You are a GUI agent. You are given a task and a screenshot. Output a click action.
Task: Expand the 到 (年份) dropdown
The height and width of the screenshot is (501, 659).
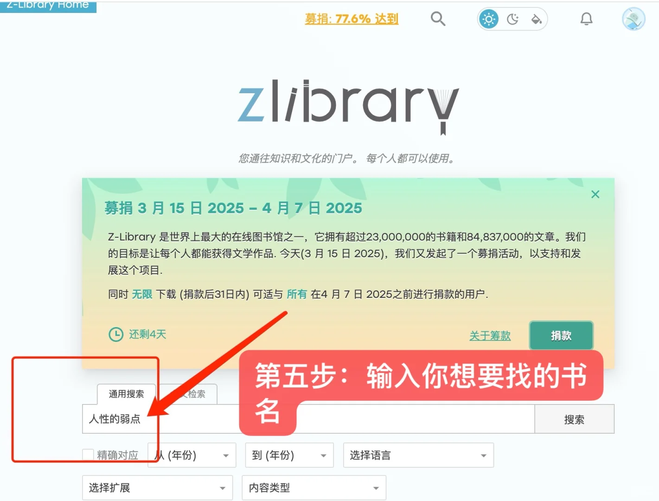(x=289, y=455)
